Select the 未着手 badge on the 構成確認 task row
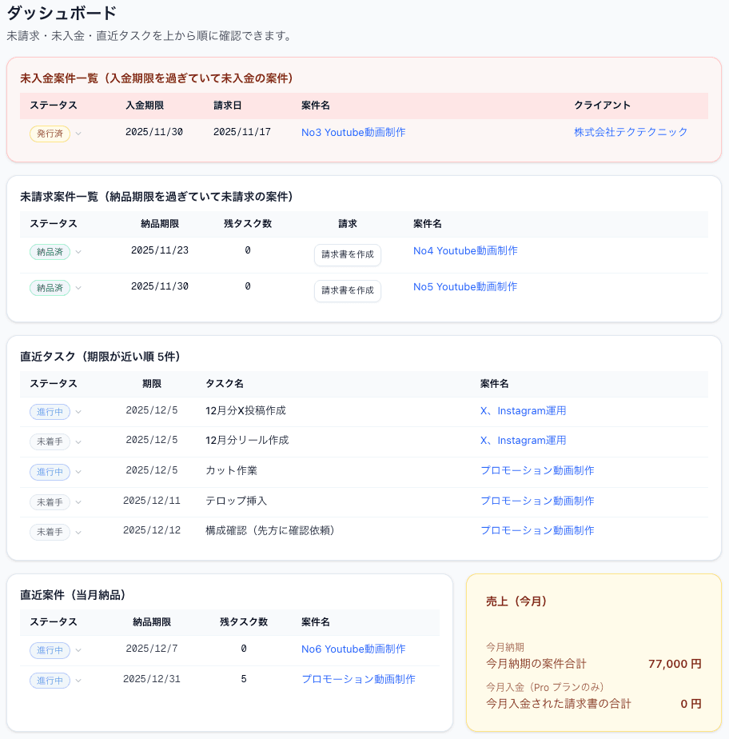This screenshot has height=739, width=729. [x=50, y=531]
